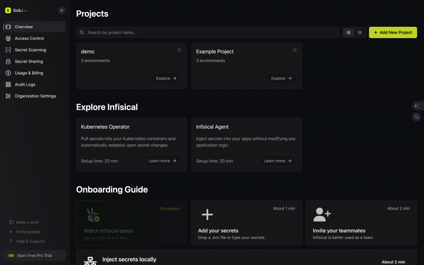
Task: Open Audit Logs page
Action: pyautogui.click(x=34, y=84)
